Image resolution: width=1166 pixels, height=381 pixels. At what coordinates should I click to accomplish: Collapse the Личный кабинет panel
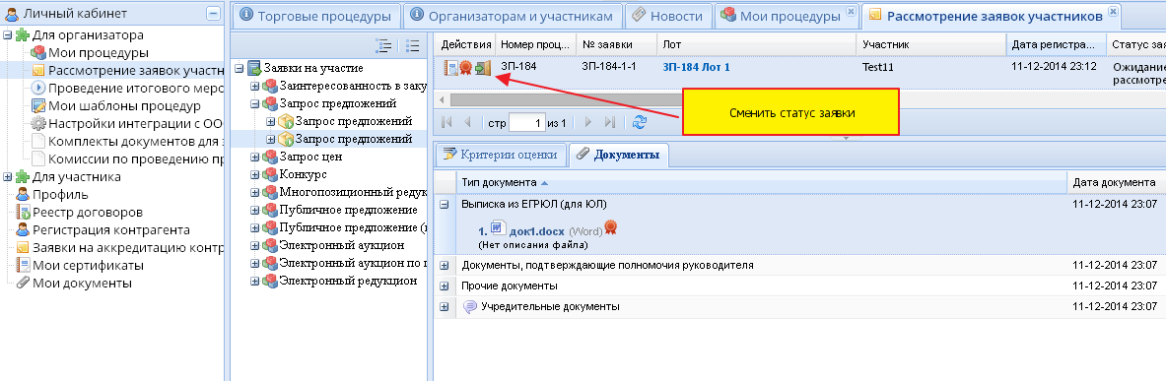coord(214,14)
